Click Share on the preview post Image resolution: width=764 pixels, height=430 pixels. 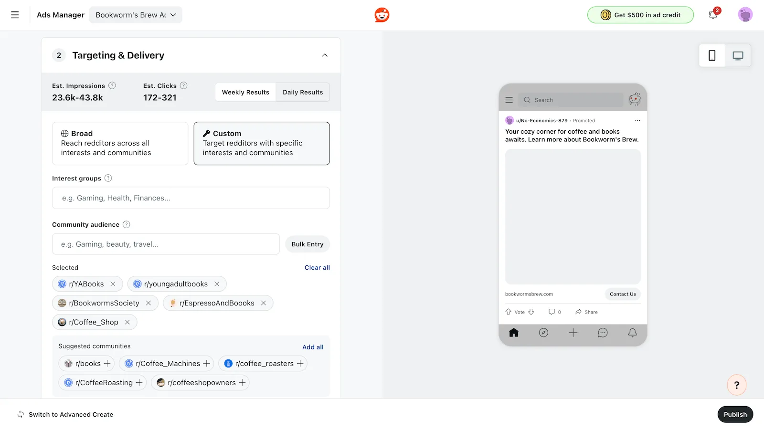(x=586, y=312)
